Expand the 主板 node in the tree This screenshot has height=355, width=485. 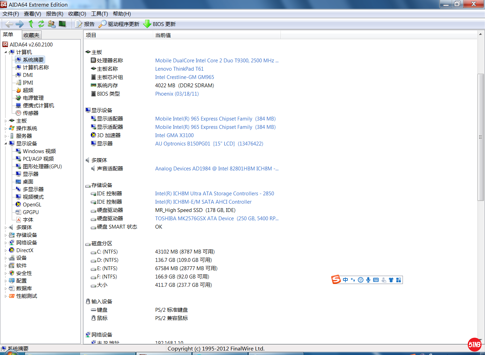[x=6, y=121]
